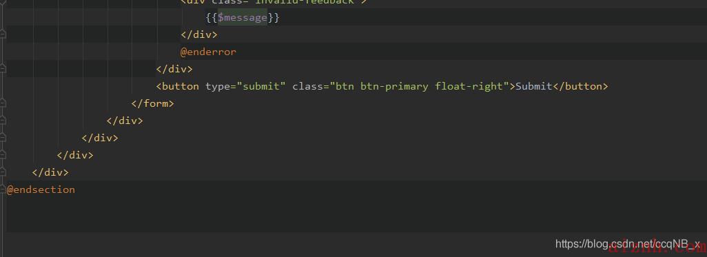707x257 pixels.
Task: Click the "submit" attribute value
Action: click(x=262, y=86)
